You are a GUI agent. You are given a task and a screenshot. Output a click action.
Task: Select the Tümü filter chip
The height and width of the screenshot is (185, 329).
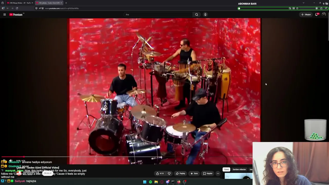226,170
